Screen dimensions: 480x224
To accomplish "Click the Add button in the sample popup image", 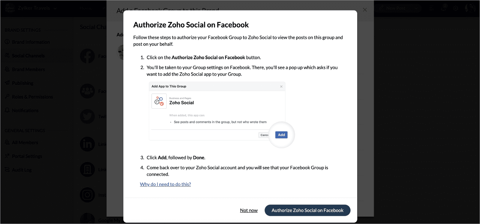I will pos(281,135).
